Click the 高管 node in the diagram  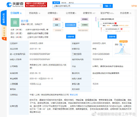(57, 25)
